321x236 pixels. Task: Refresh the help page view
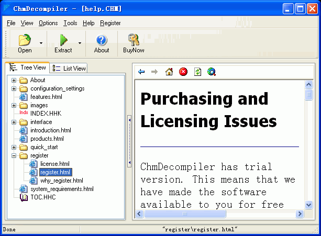(197, 72)
